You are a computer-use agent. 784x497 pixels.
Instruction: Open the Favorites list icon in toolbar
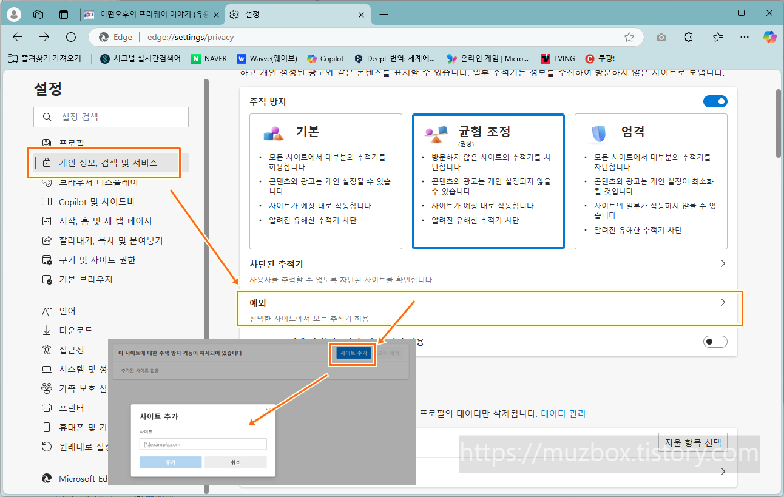718,37
